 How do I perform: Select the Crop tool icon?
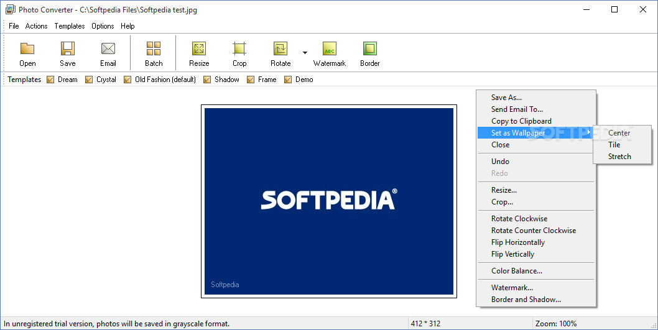pos(239,48)
